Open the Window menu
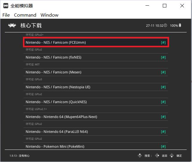192x162 pixels. (x=49, y=15)
